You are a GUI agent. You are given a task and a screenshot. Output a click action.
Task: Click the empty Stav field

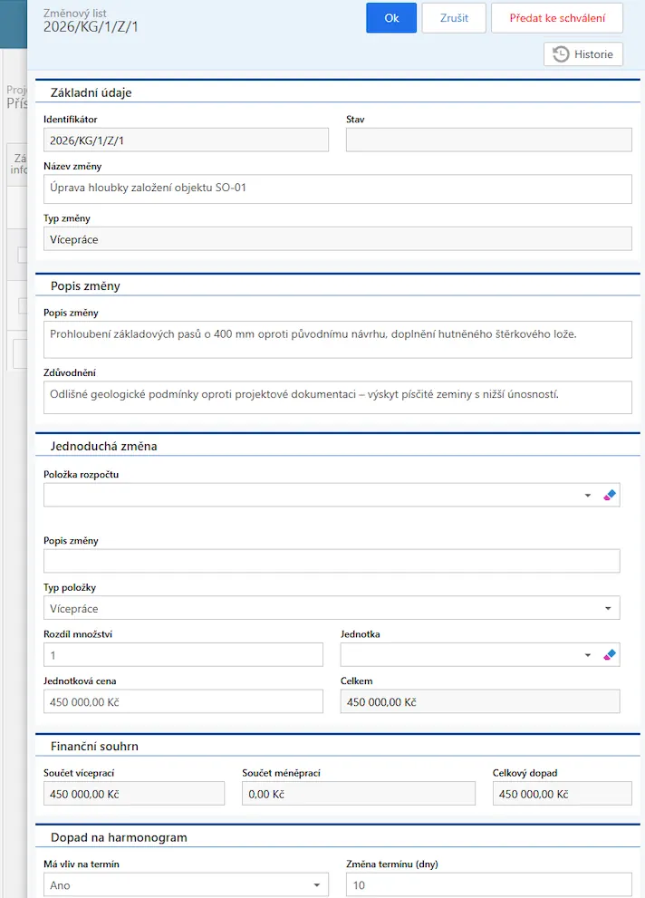click(488, 140)
